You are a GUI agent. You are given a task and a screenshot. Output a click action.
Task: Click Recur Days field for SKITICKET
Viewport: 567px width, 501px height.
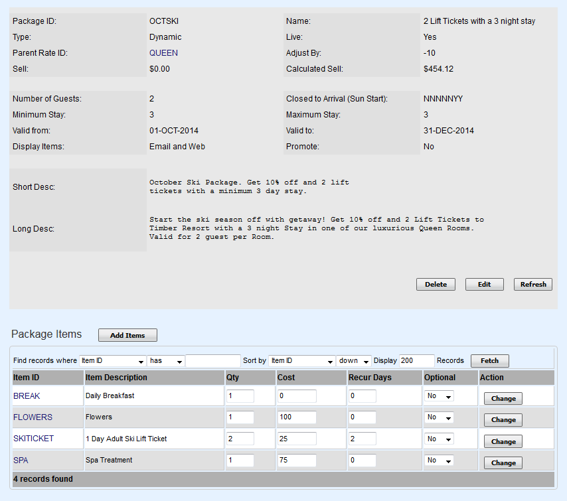pyautogui.click(x=362, y=439)
